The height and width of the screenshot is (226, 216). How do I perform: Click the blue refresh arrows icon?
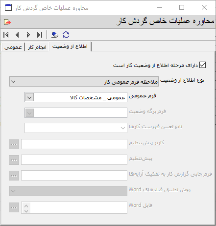tap(66, 35)
